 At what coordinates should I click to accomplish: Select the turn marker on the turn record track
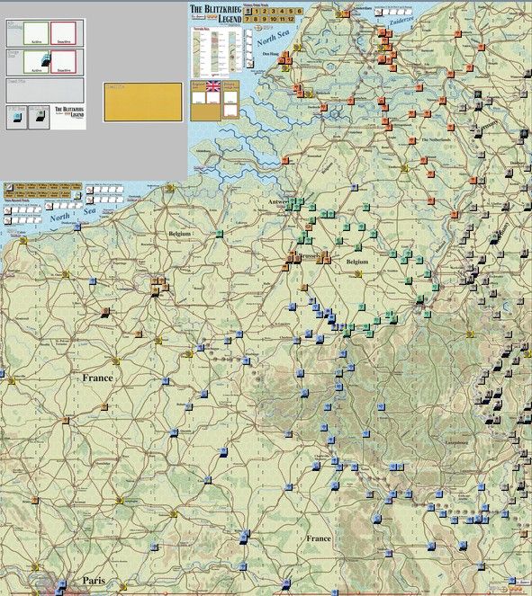click(x=9, y=187)
